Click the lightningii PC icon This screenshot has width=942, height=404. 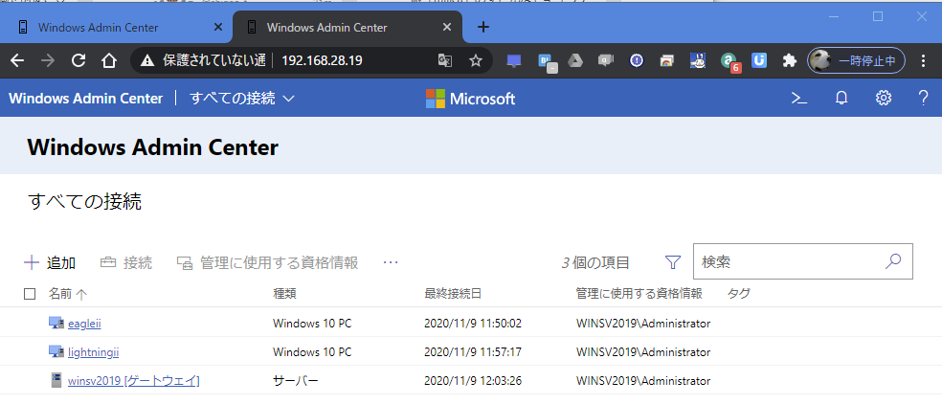pos(56,351)
